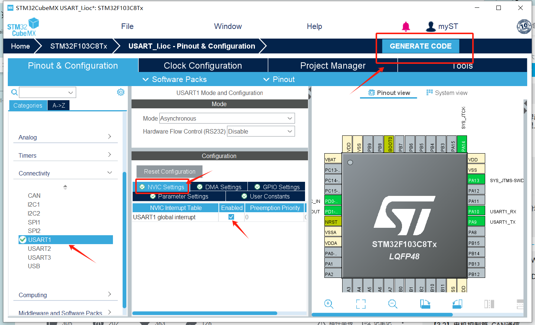Select the BOOT0 pin
This screenshot has width=535, height=325.
click(x=389, y=144)
